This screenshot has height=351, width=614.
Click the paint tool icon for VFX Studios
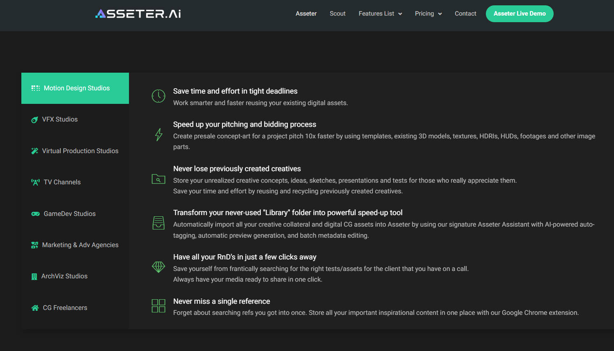[34, 119]
